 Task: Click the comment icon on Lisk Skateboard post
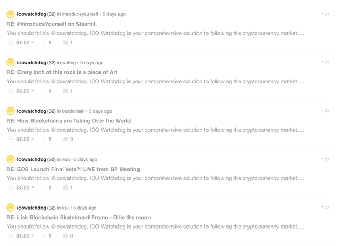[65, 236]
